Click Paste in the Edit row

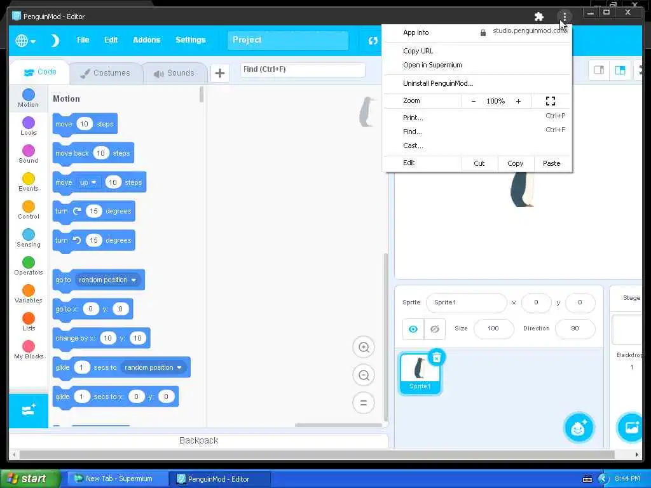(x=551, y=163)
